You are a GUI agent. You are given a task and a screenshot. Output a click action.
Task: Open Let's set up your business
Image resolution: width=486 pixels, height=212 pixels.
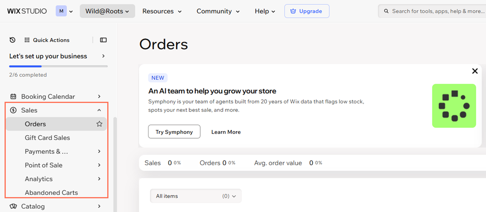click(57, 56)
